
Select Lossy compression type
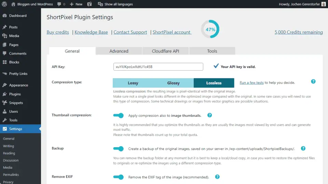[133, 83]
